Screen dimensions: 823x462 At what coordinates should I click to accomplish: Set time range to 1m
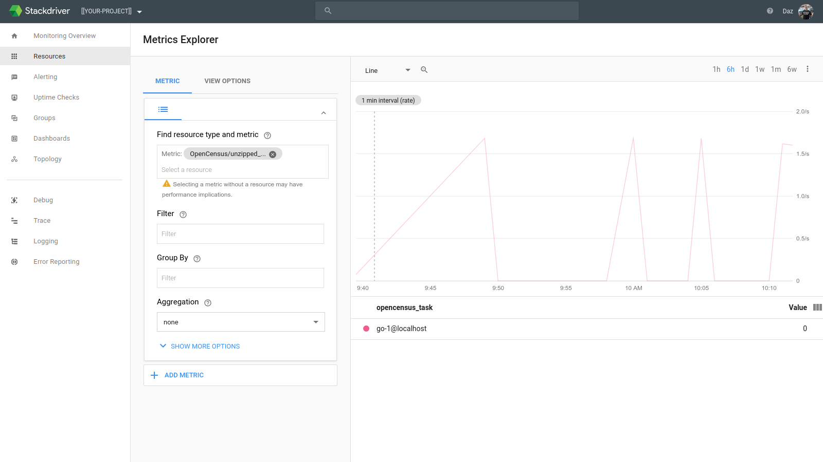coord(776,69)
